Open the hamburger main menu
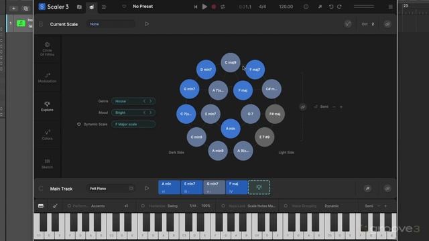Image resolution: width=429 pixels, height=241 pixels. [390, 7]
